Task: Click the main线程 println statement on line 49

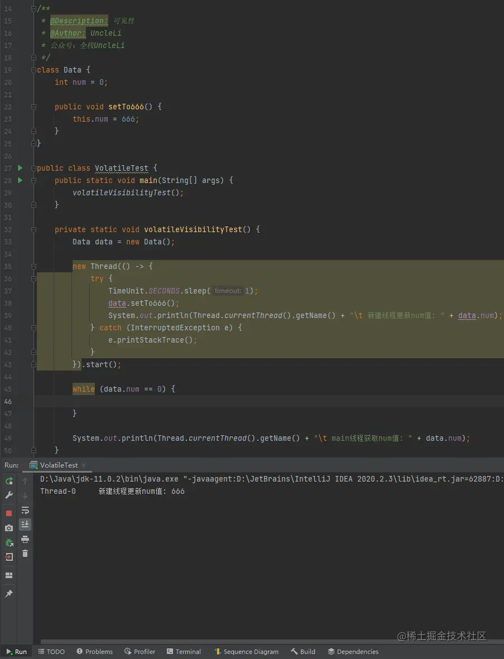Action: click(271, 438)
